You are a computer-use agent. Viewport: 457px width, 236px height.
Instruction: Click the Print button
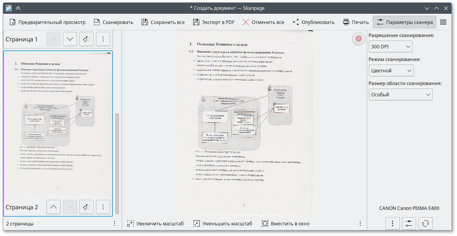point(356,22)
